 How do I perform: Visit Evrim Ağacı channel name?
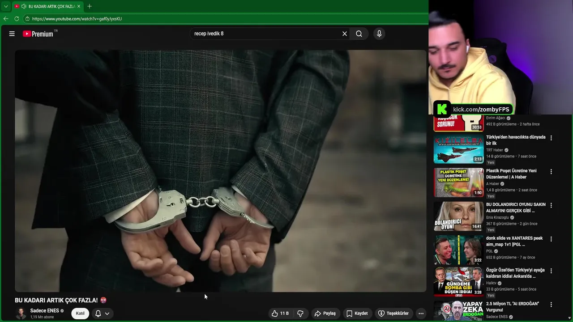[496, 118]
